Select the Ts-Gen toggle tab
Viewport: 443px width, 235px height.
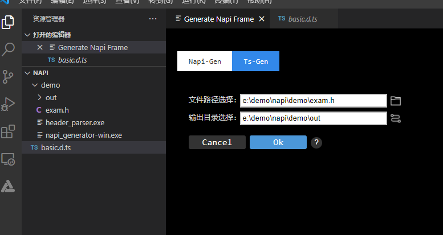[255, 61]
